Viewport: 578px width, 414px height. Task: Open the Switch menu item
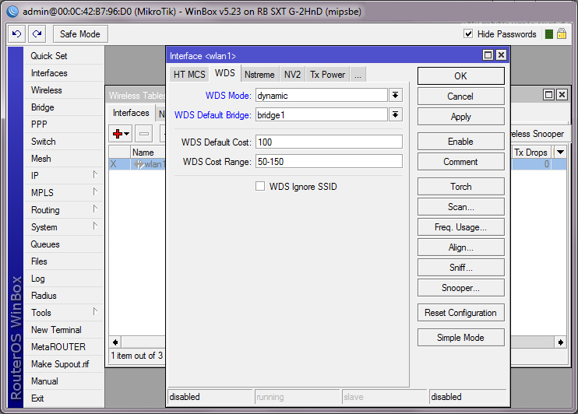(63, 142)
